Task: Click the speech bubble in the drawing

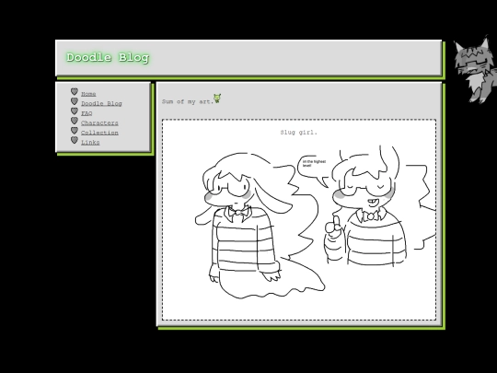Action: click(x=314, y=171)
